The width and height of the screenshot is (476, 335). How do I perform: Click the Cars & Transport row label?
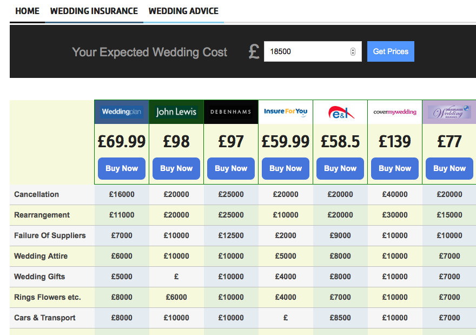44,318
